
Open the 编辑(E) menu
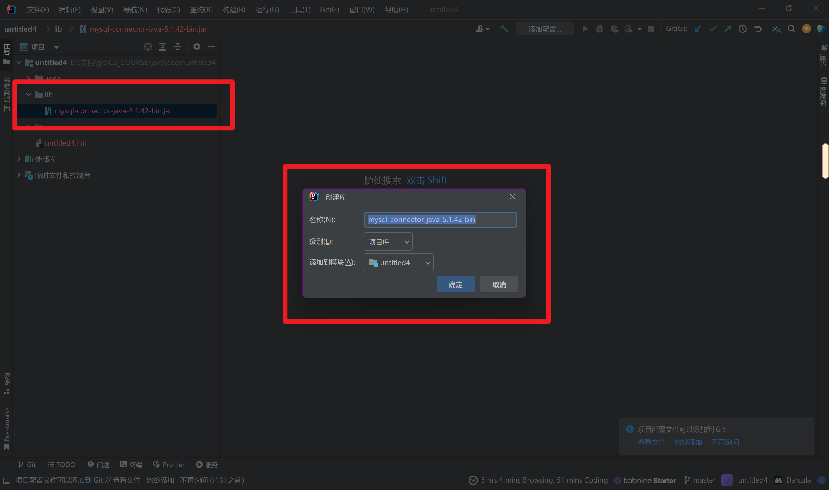69,9
